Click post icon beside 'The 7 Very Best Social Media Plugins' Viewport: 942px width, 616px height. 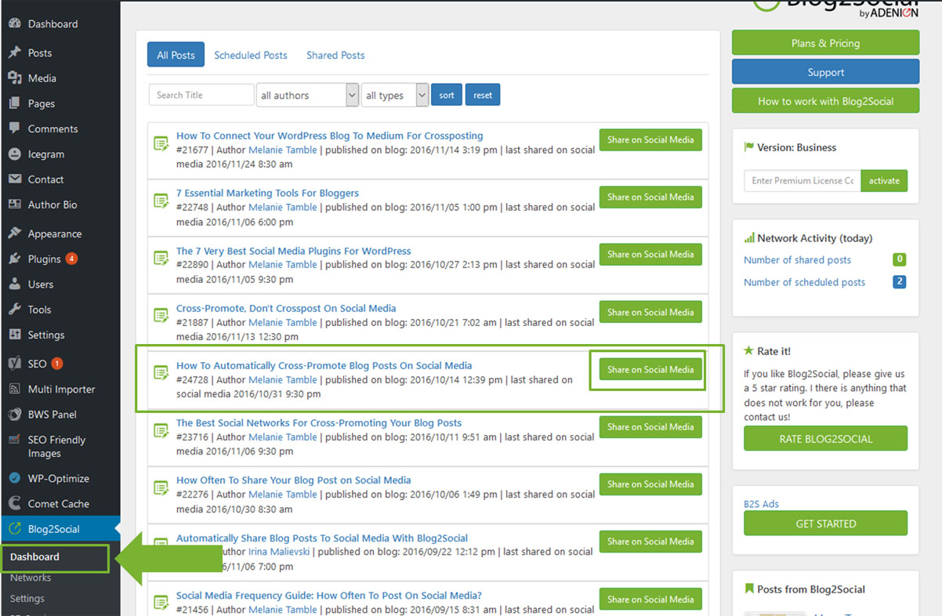click(x=161, y=258)
